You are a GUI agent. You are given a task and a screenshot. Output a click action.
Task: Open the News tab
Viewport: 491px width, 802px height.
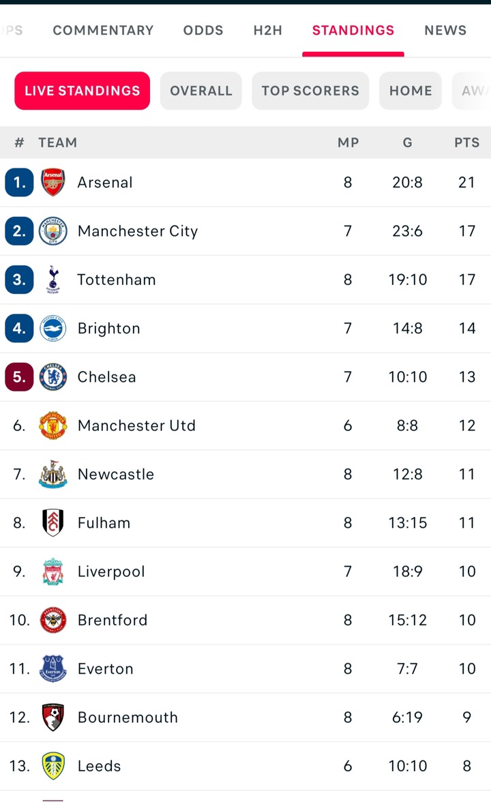tap(445, 30)
